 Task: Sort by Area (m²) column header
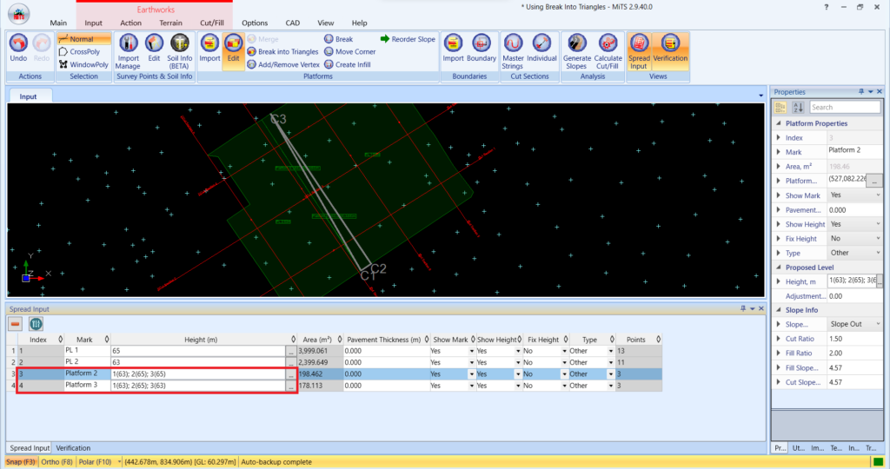coord(320,339)
